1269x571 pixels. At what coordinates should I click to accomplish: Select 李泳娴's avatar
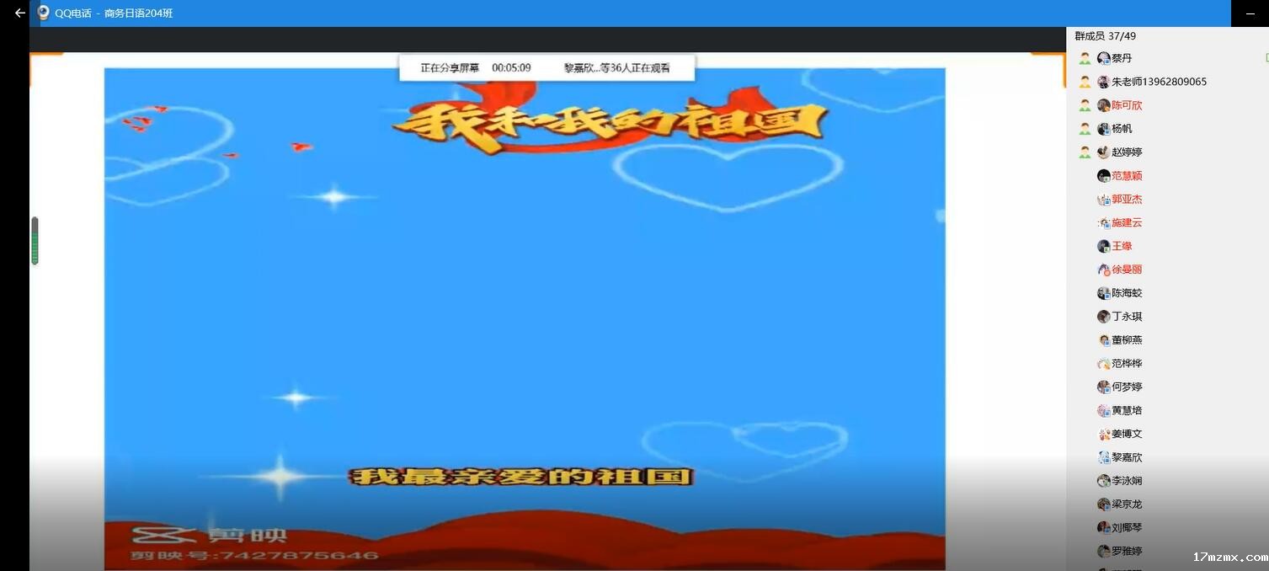tap(1103, 481)
